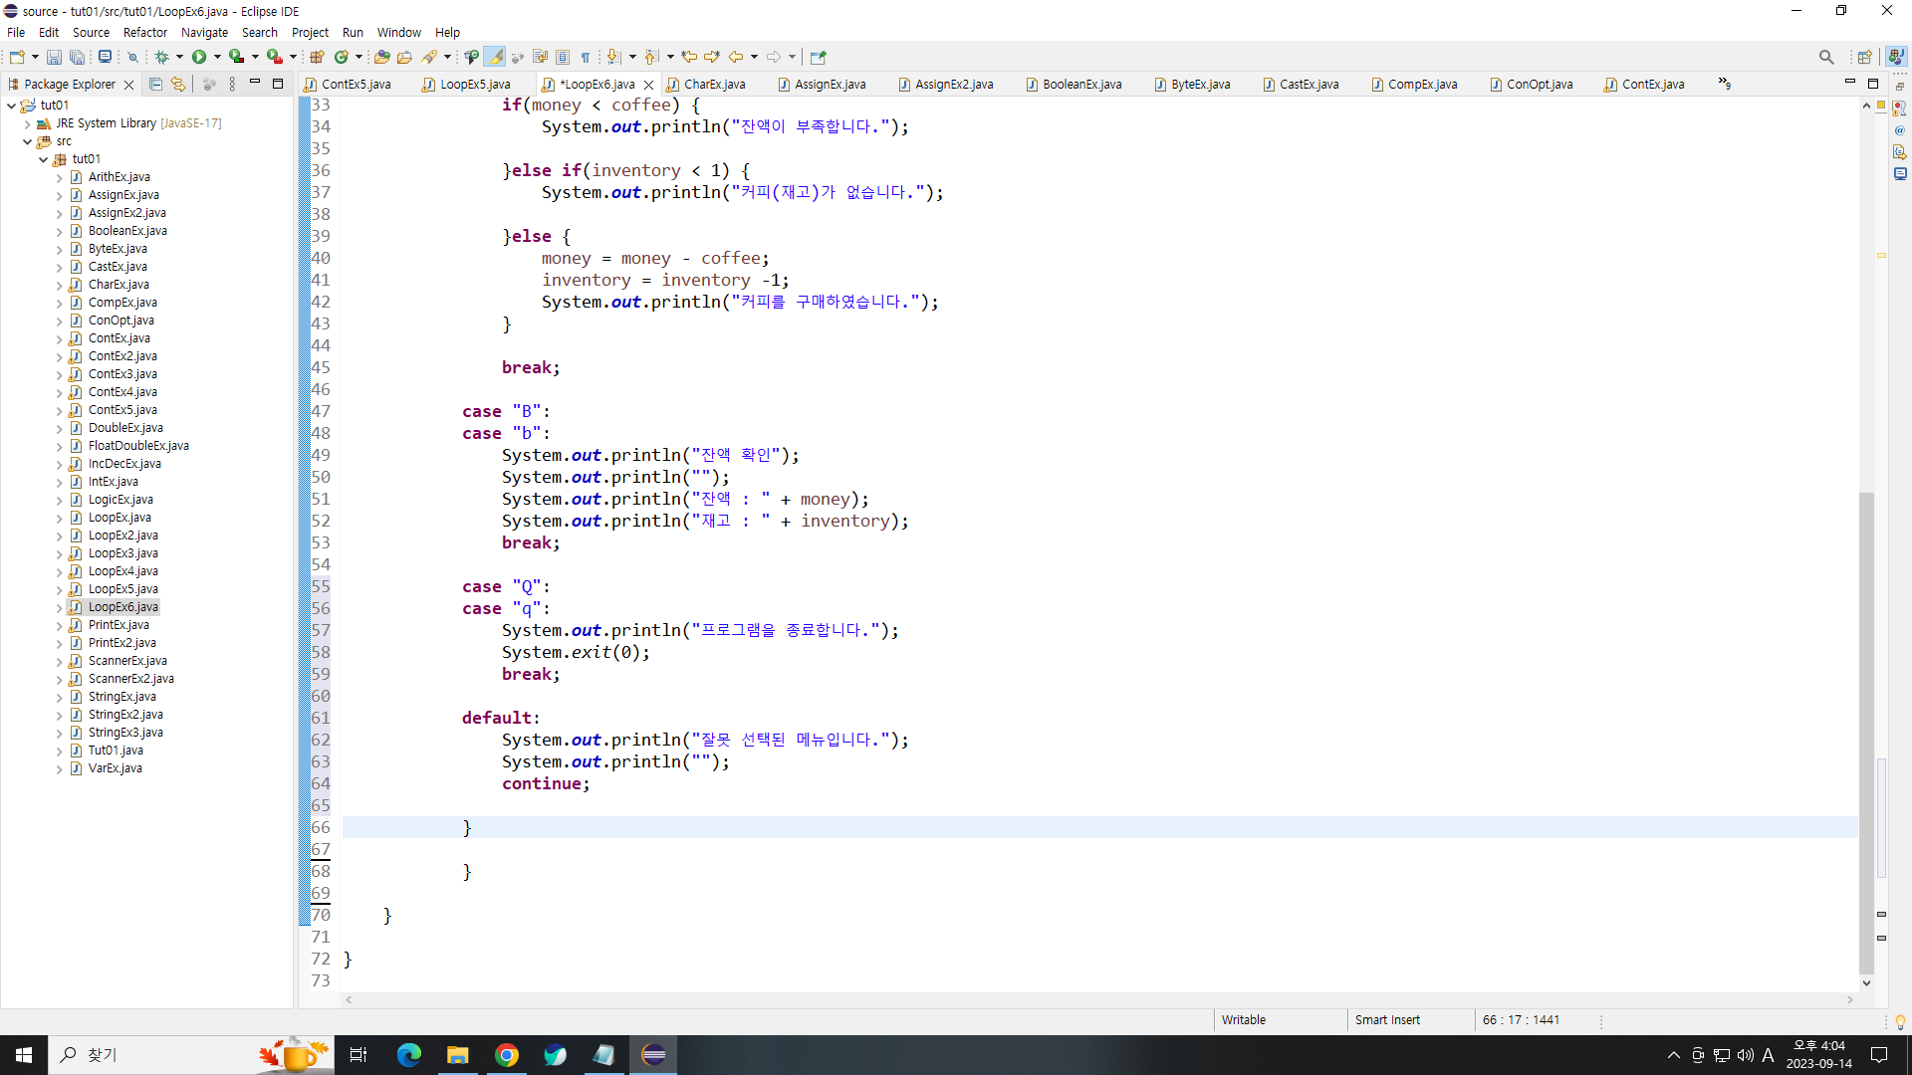
Task: Show hidden editor tabs list chevron
Action: click(1724, 84)
